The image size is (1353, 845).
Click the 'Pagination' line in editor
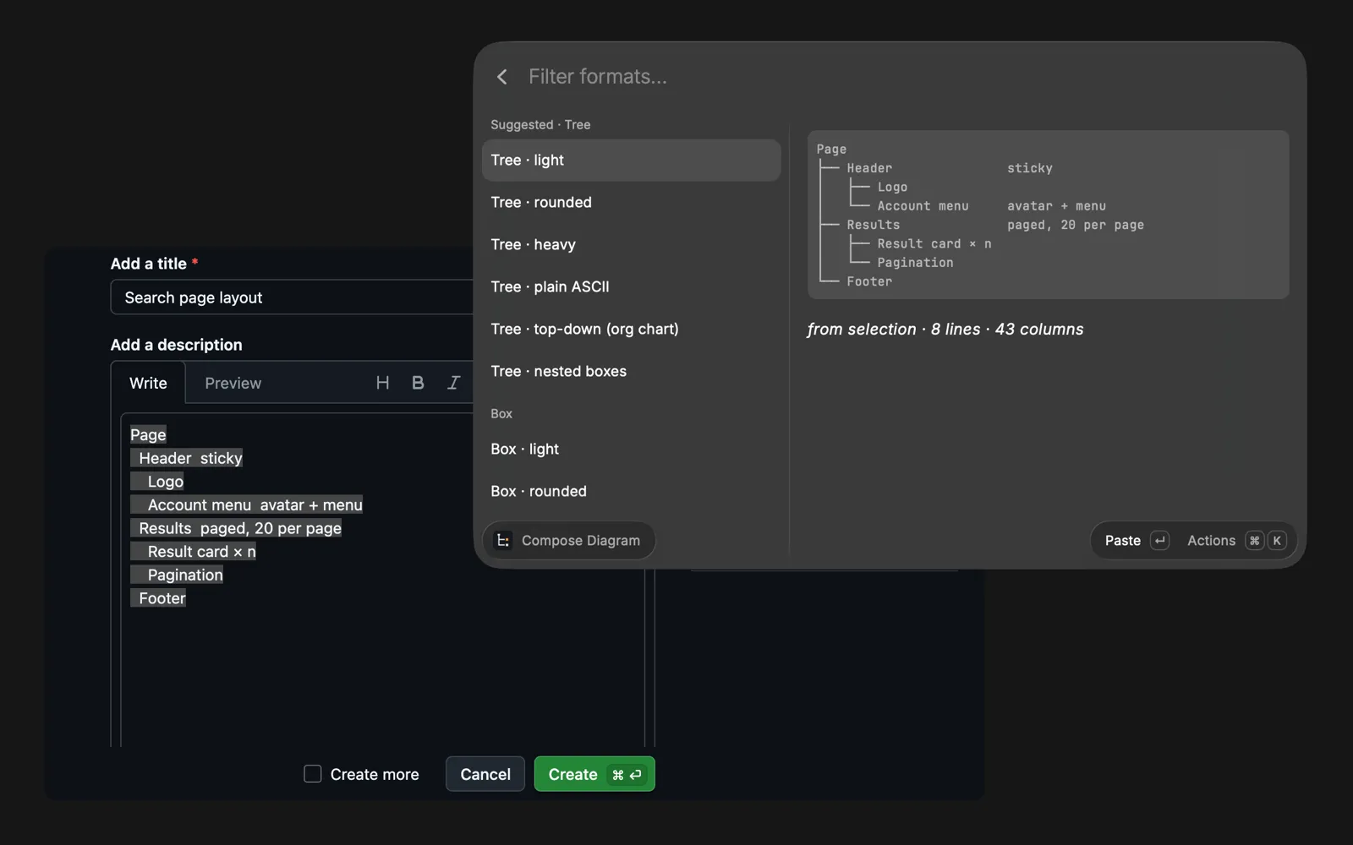[x=177, y=575]
